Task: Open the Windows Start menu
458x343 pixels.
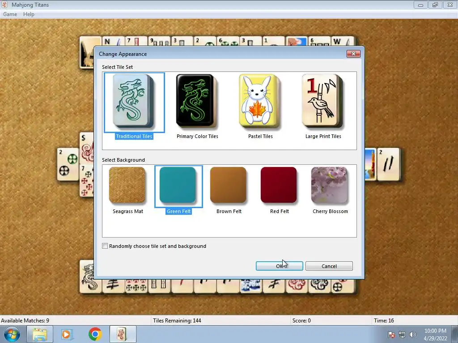Action: [x=12, y=334]
